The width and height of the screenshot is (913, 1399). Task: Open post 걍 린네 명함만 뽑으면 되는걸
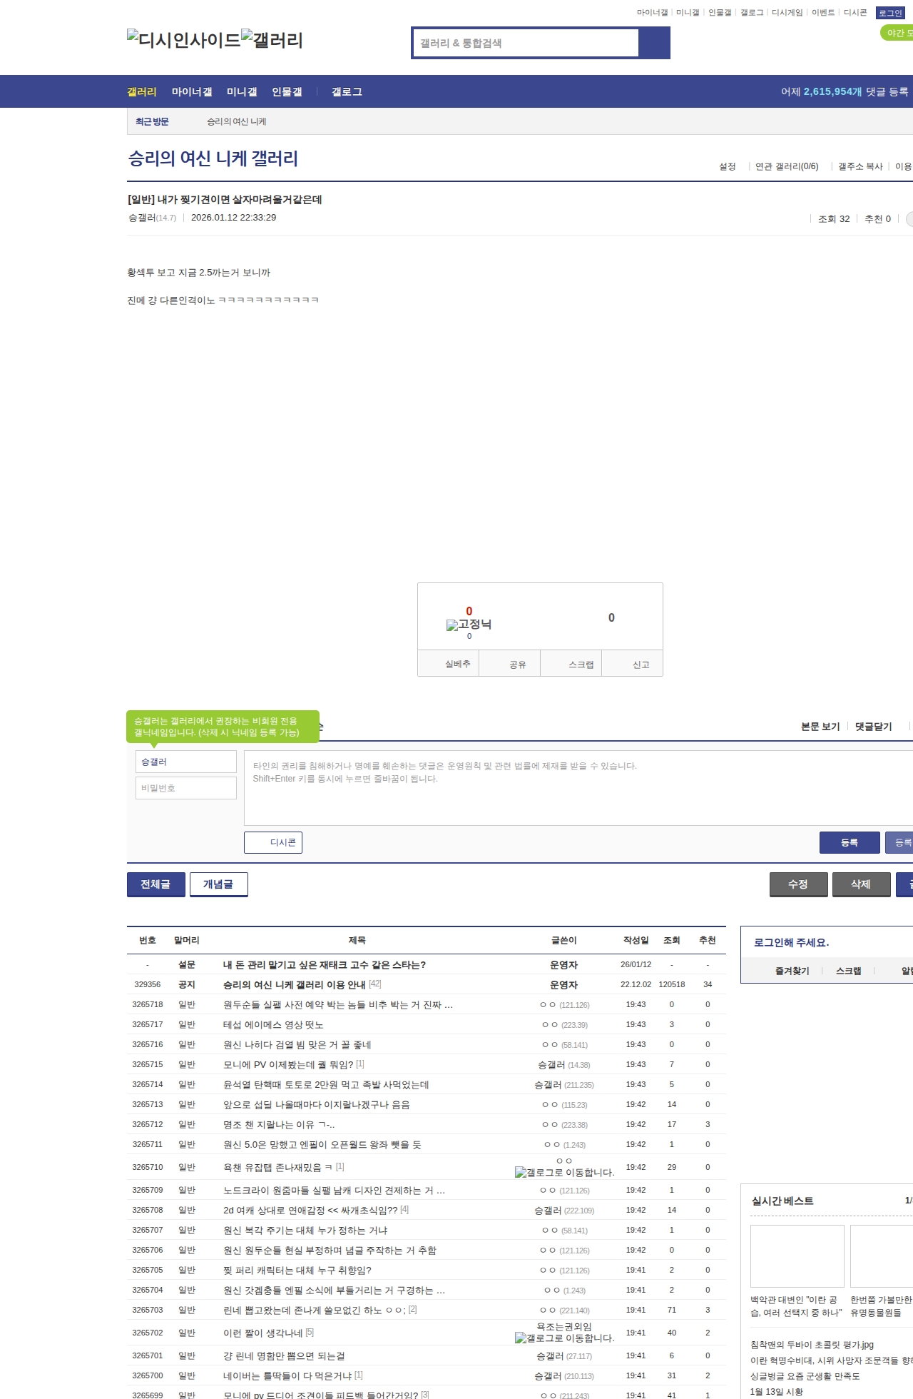[284, 1356]
